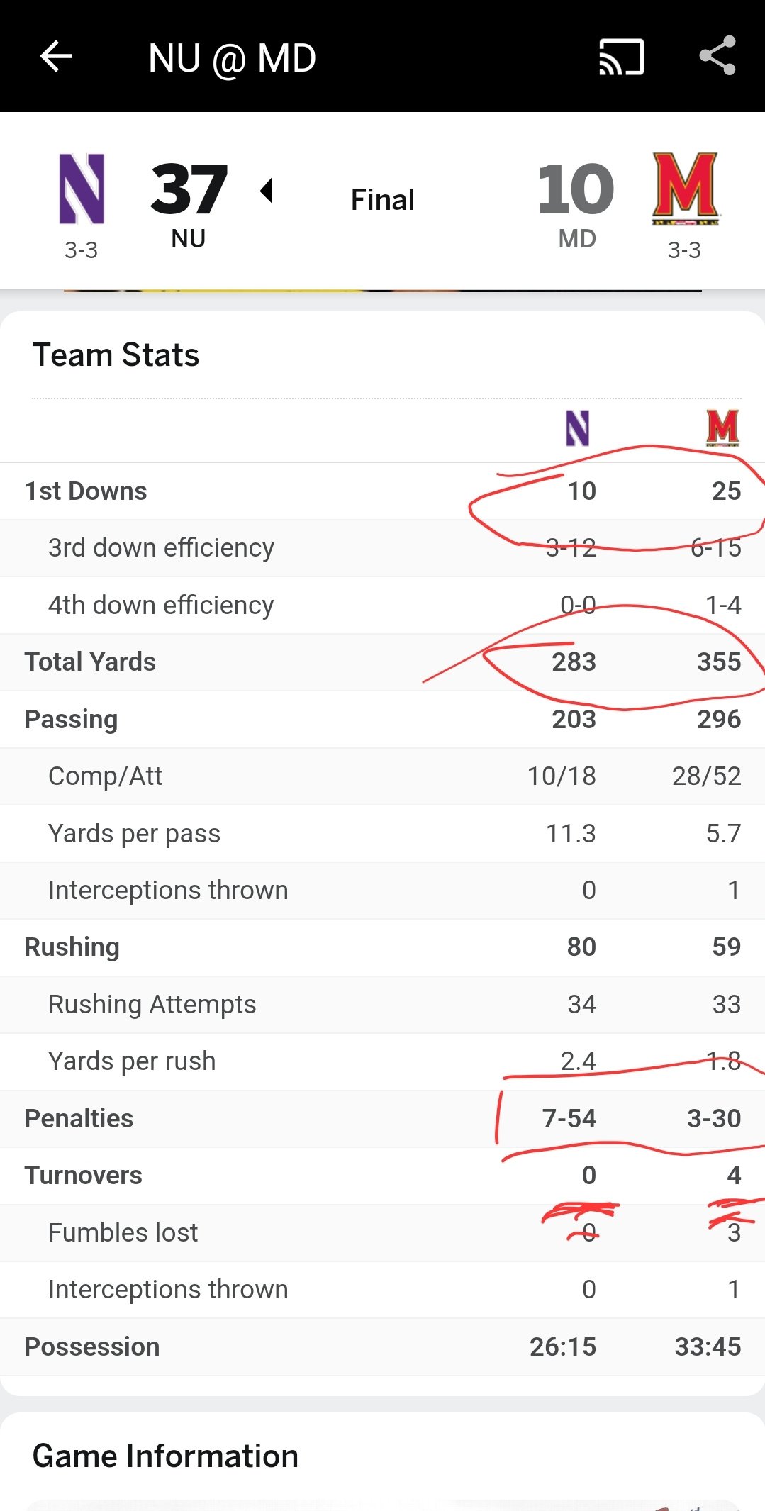Image resolution: width=765 pixels, height=1511 pixels.
Task: Collapse the scoreboard via the arrow beside 37
Action: pyautogui.click(x=268, y=192)
